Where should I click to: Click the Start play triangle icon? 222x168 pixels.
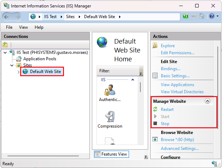click(x=155, y=116)
